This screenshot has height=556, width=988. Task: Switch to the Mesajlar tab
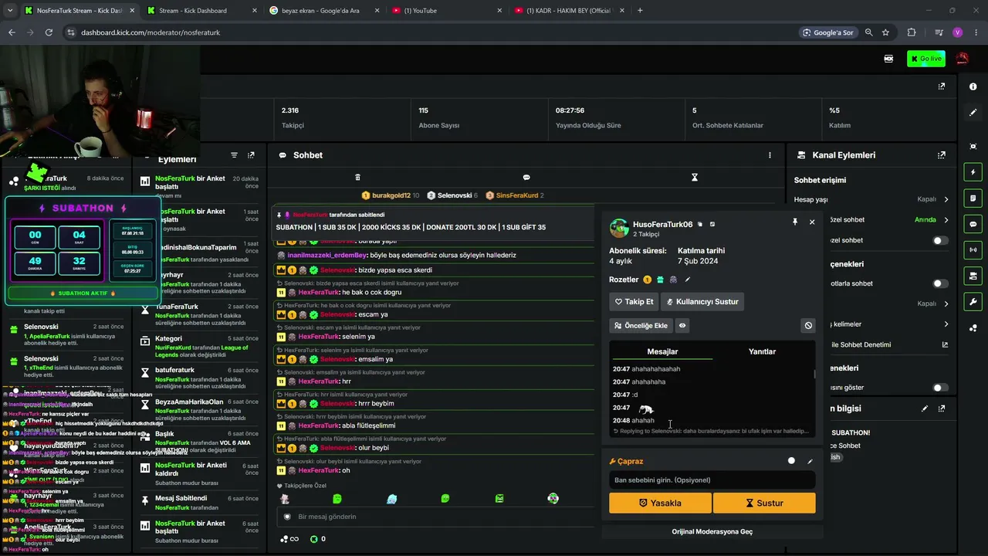tap(662, 352)
